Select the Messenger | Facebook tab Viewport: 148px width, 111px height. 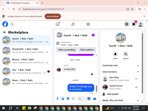pyautogui.click(x=22, y=3)
